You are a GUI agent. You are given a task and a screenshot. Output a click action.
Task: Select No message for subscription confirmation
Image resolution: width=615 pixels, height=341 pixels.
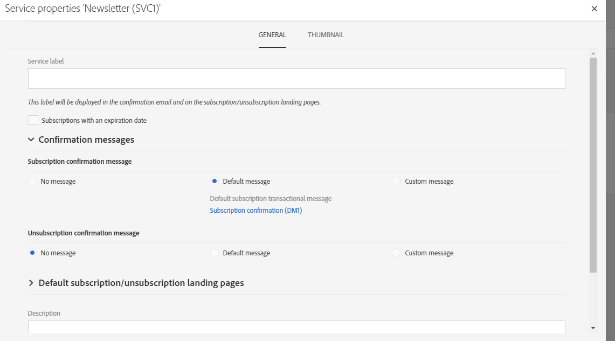(33, 182)
